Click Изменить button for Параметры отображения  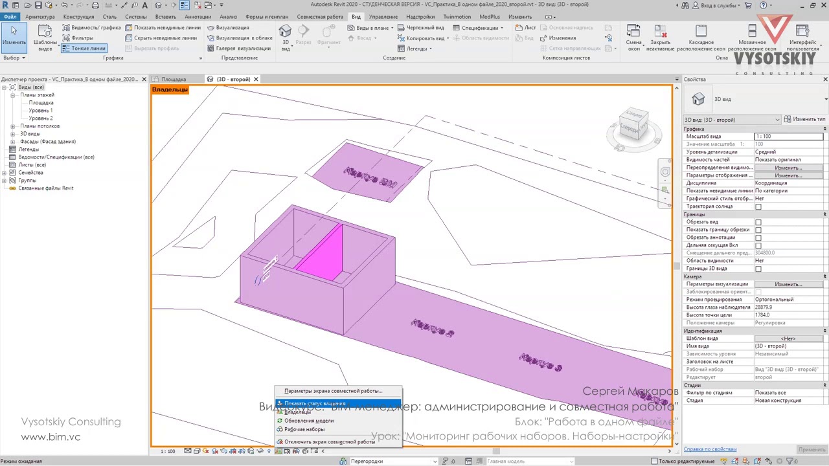(788, 175)
